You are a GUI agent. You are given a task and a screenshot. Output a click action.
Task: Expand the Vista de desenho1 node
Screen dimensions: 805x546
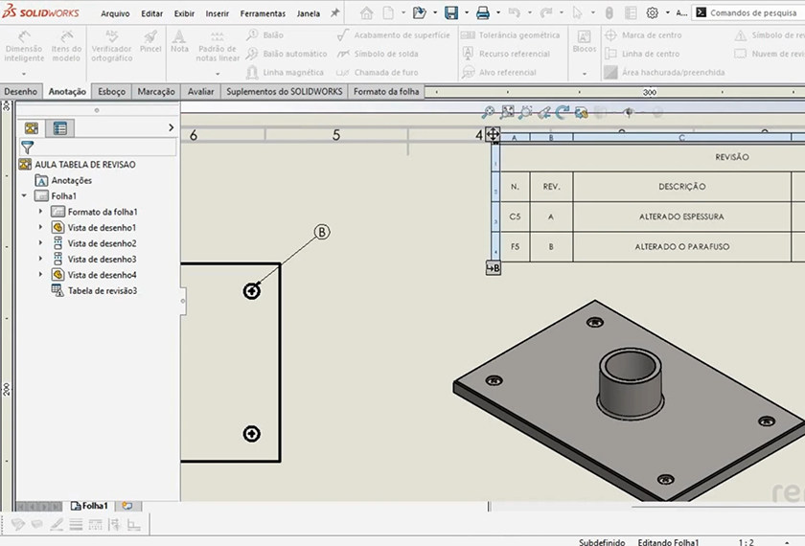40,228
